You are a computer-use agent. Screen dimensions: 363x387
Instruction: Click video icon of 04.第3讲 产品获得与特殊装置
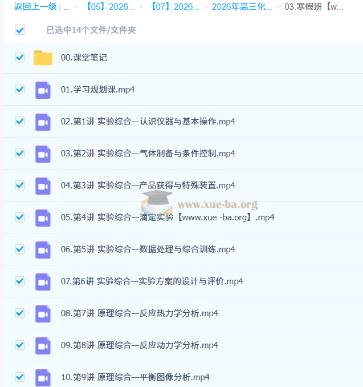43,186
